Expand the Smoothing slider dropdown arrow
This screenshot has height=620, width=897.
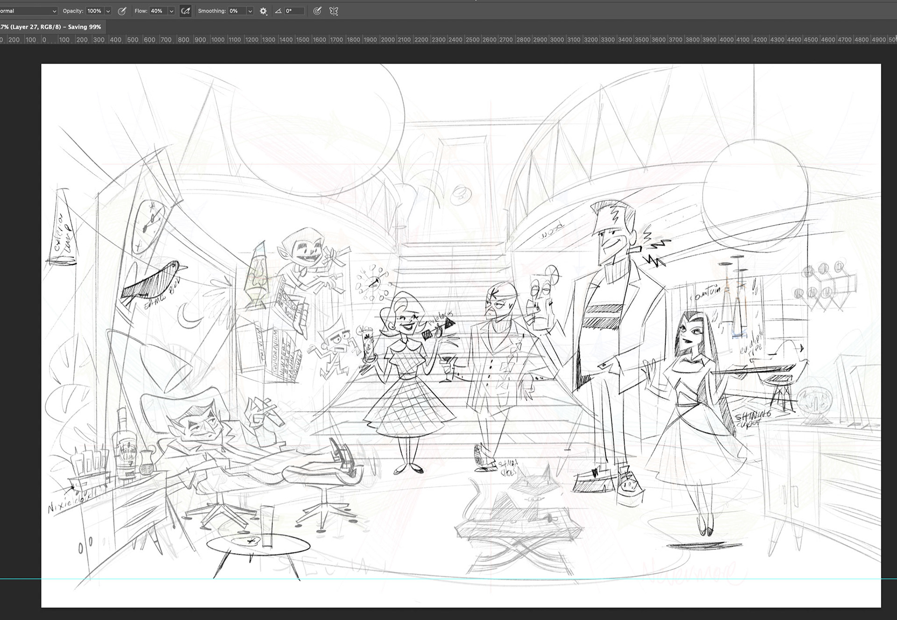250,11
